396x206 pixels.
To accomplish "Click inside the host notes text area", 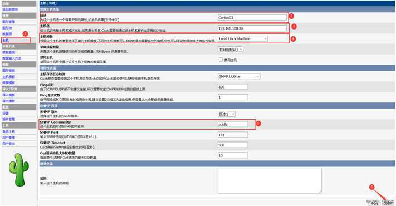I will pos(270,181).
